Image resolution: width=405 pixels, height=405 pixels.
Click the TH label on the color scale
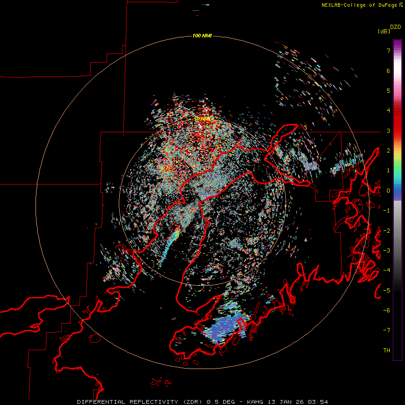pyautogui.click(x=387, y=350)
